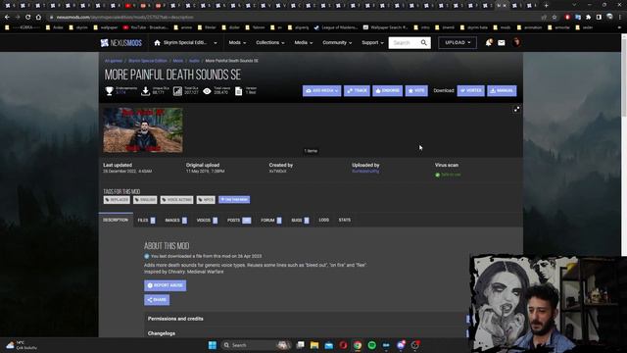The width and height of the screenshot is (627, 353).
Task: Open the notifications bell icon
Action: click(489, 43)
